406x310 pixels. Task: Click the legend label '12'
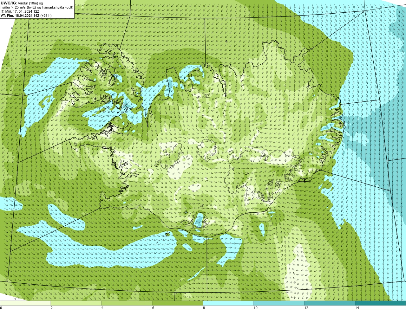pos(306,308)
